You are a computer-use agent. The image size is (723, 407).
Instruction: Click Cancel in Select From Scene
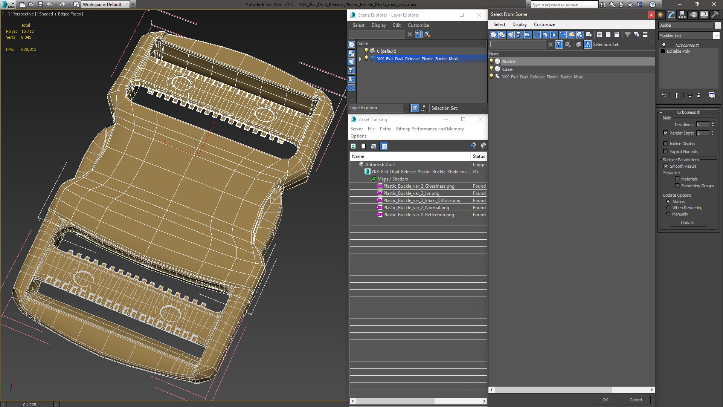pyautogui.click(x=636, y=400)
